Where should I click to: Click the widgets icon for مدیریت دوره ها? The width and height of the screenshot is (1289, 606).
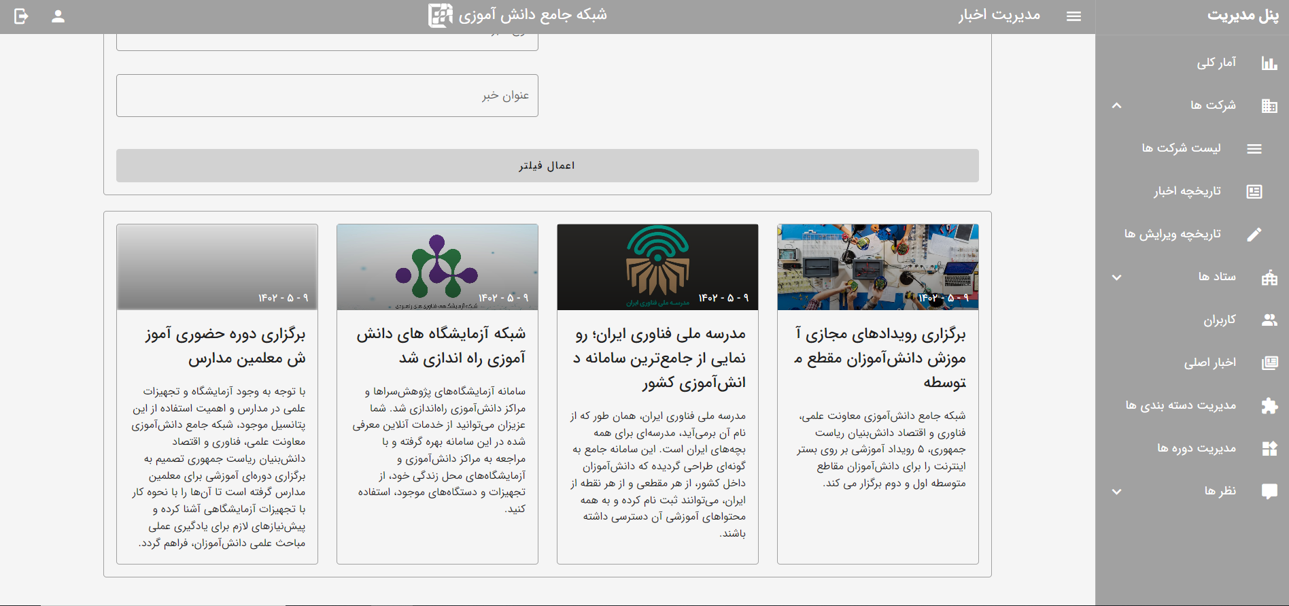pyautogui.click(x=1269, y=449)
